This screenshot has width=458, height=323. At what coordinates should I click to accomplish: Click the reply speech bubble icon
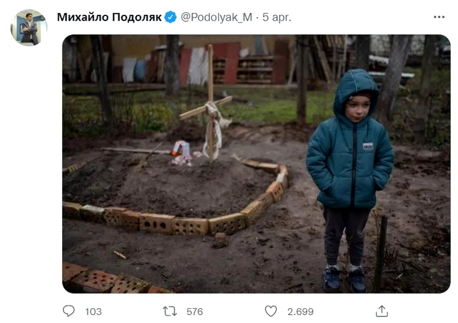click(69, 311)
